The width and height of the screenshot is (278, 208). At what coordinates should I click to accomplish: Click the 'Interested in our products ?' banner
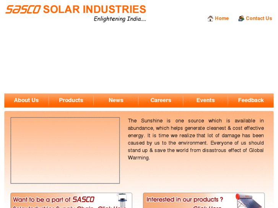[x=204, y=200]
